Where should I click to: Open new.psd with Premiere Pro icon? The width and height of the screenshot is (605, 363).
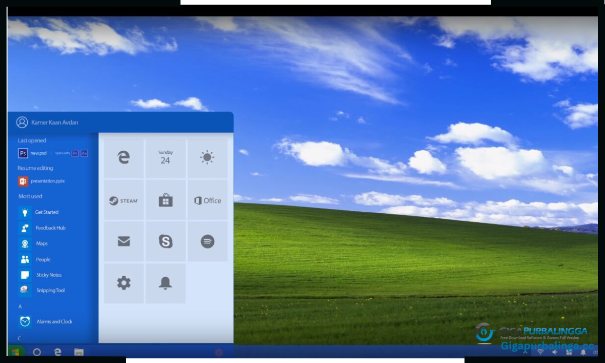tap(75, 153)
